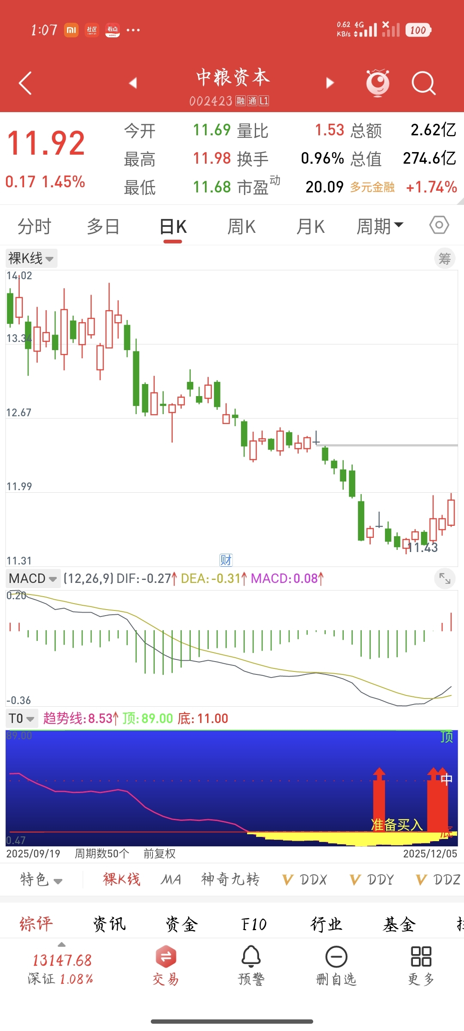Screen dimensions: 464x1031
Task: Select the 日K daily chart tab
Action: coord(173,226)
